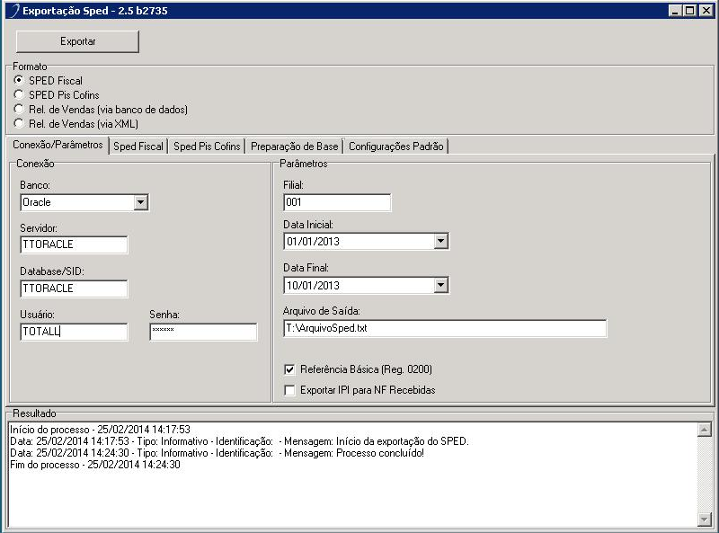Click the application icon in the title bar

point(14,11)
